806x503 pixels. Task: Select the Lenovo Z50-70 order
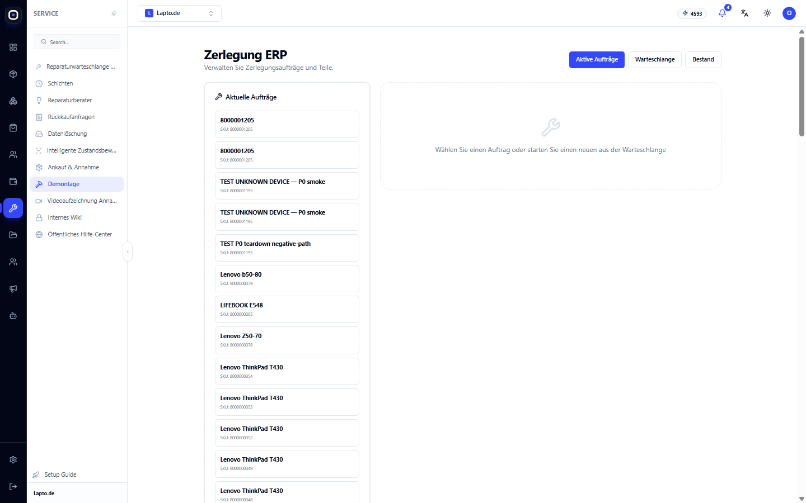(287, 340)
